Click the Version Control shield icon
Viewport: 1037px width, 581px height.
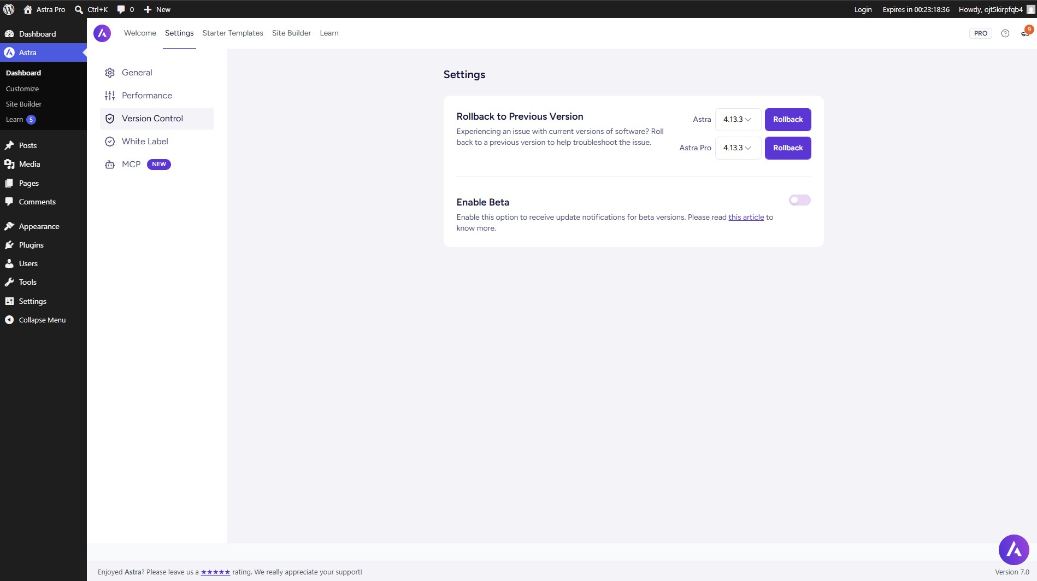(110, 119)
